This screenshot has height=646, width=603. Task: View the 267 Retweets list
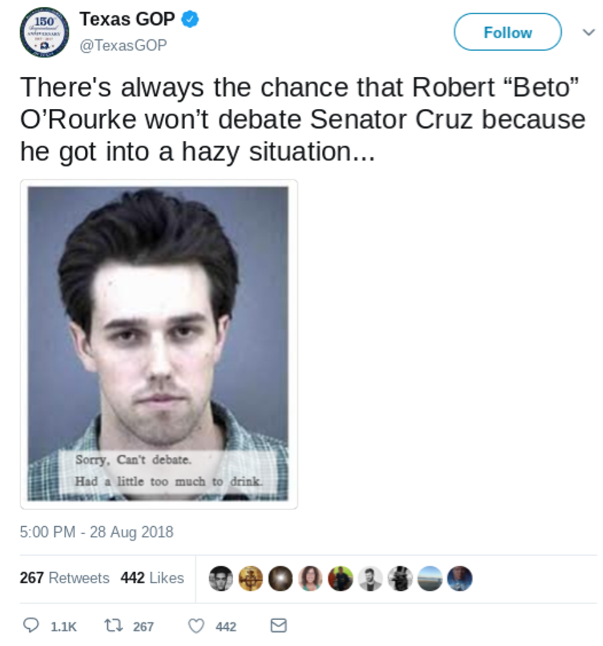[x=65, y=578]
